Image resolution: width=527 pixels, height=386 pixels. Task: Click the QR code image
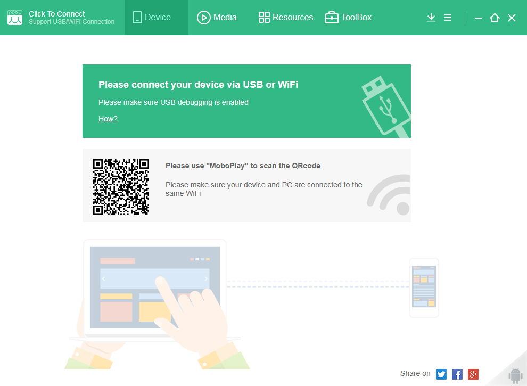(121, 187)
